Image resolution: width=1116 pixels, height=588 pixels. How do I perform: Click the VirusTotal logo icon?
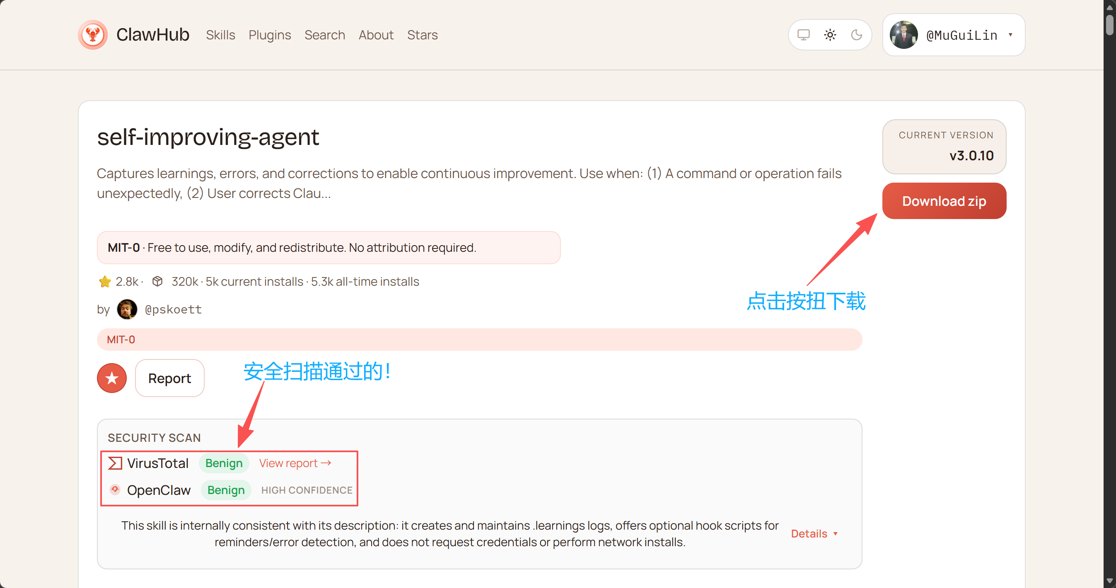pyautogui.click(x=115, y=463)
